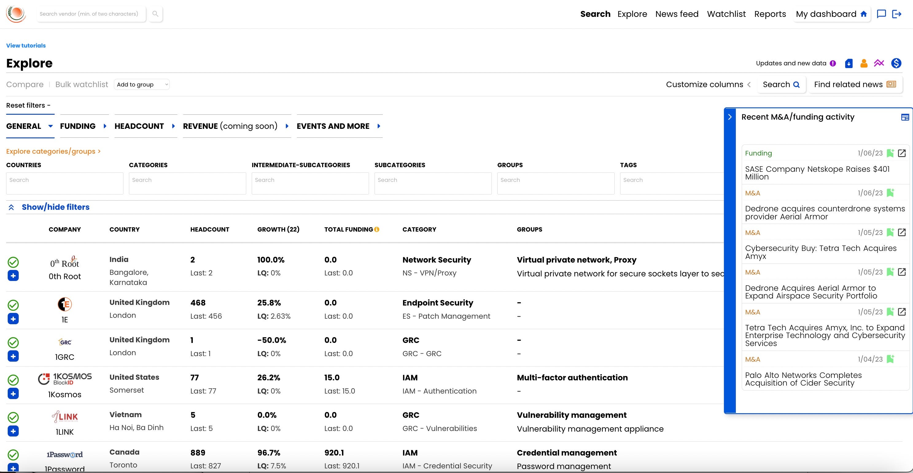Add 1GRC with plus icon
Viewport: 913px width, 473px height.
[x=13, y=356]
